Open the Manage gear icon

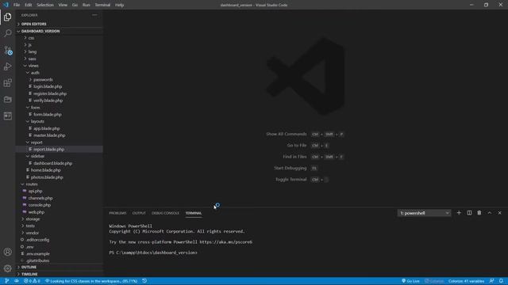pyautogui.click(x=7, y=268)
